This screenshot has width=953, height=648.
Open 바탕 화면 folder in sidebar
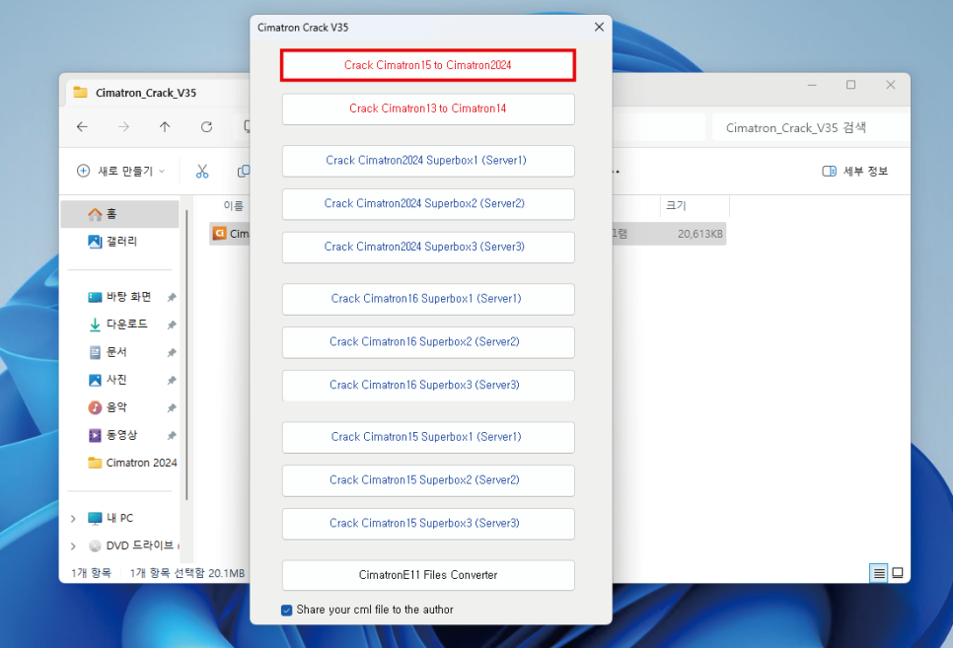[119, 297]
